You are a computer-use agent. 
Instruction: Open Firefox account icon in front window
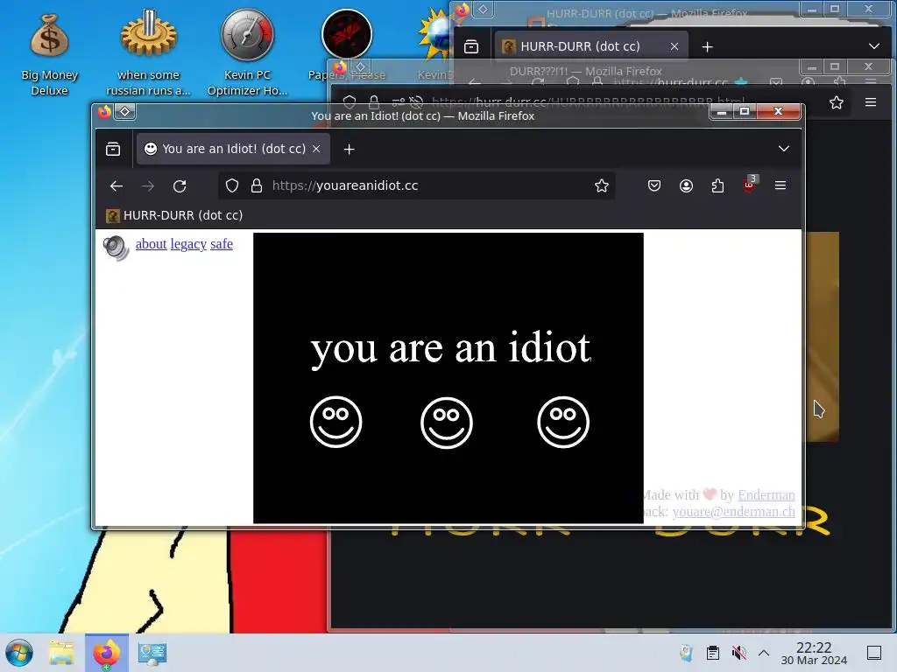tap(686, 185)
